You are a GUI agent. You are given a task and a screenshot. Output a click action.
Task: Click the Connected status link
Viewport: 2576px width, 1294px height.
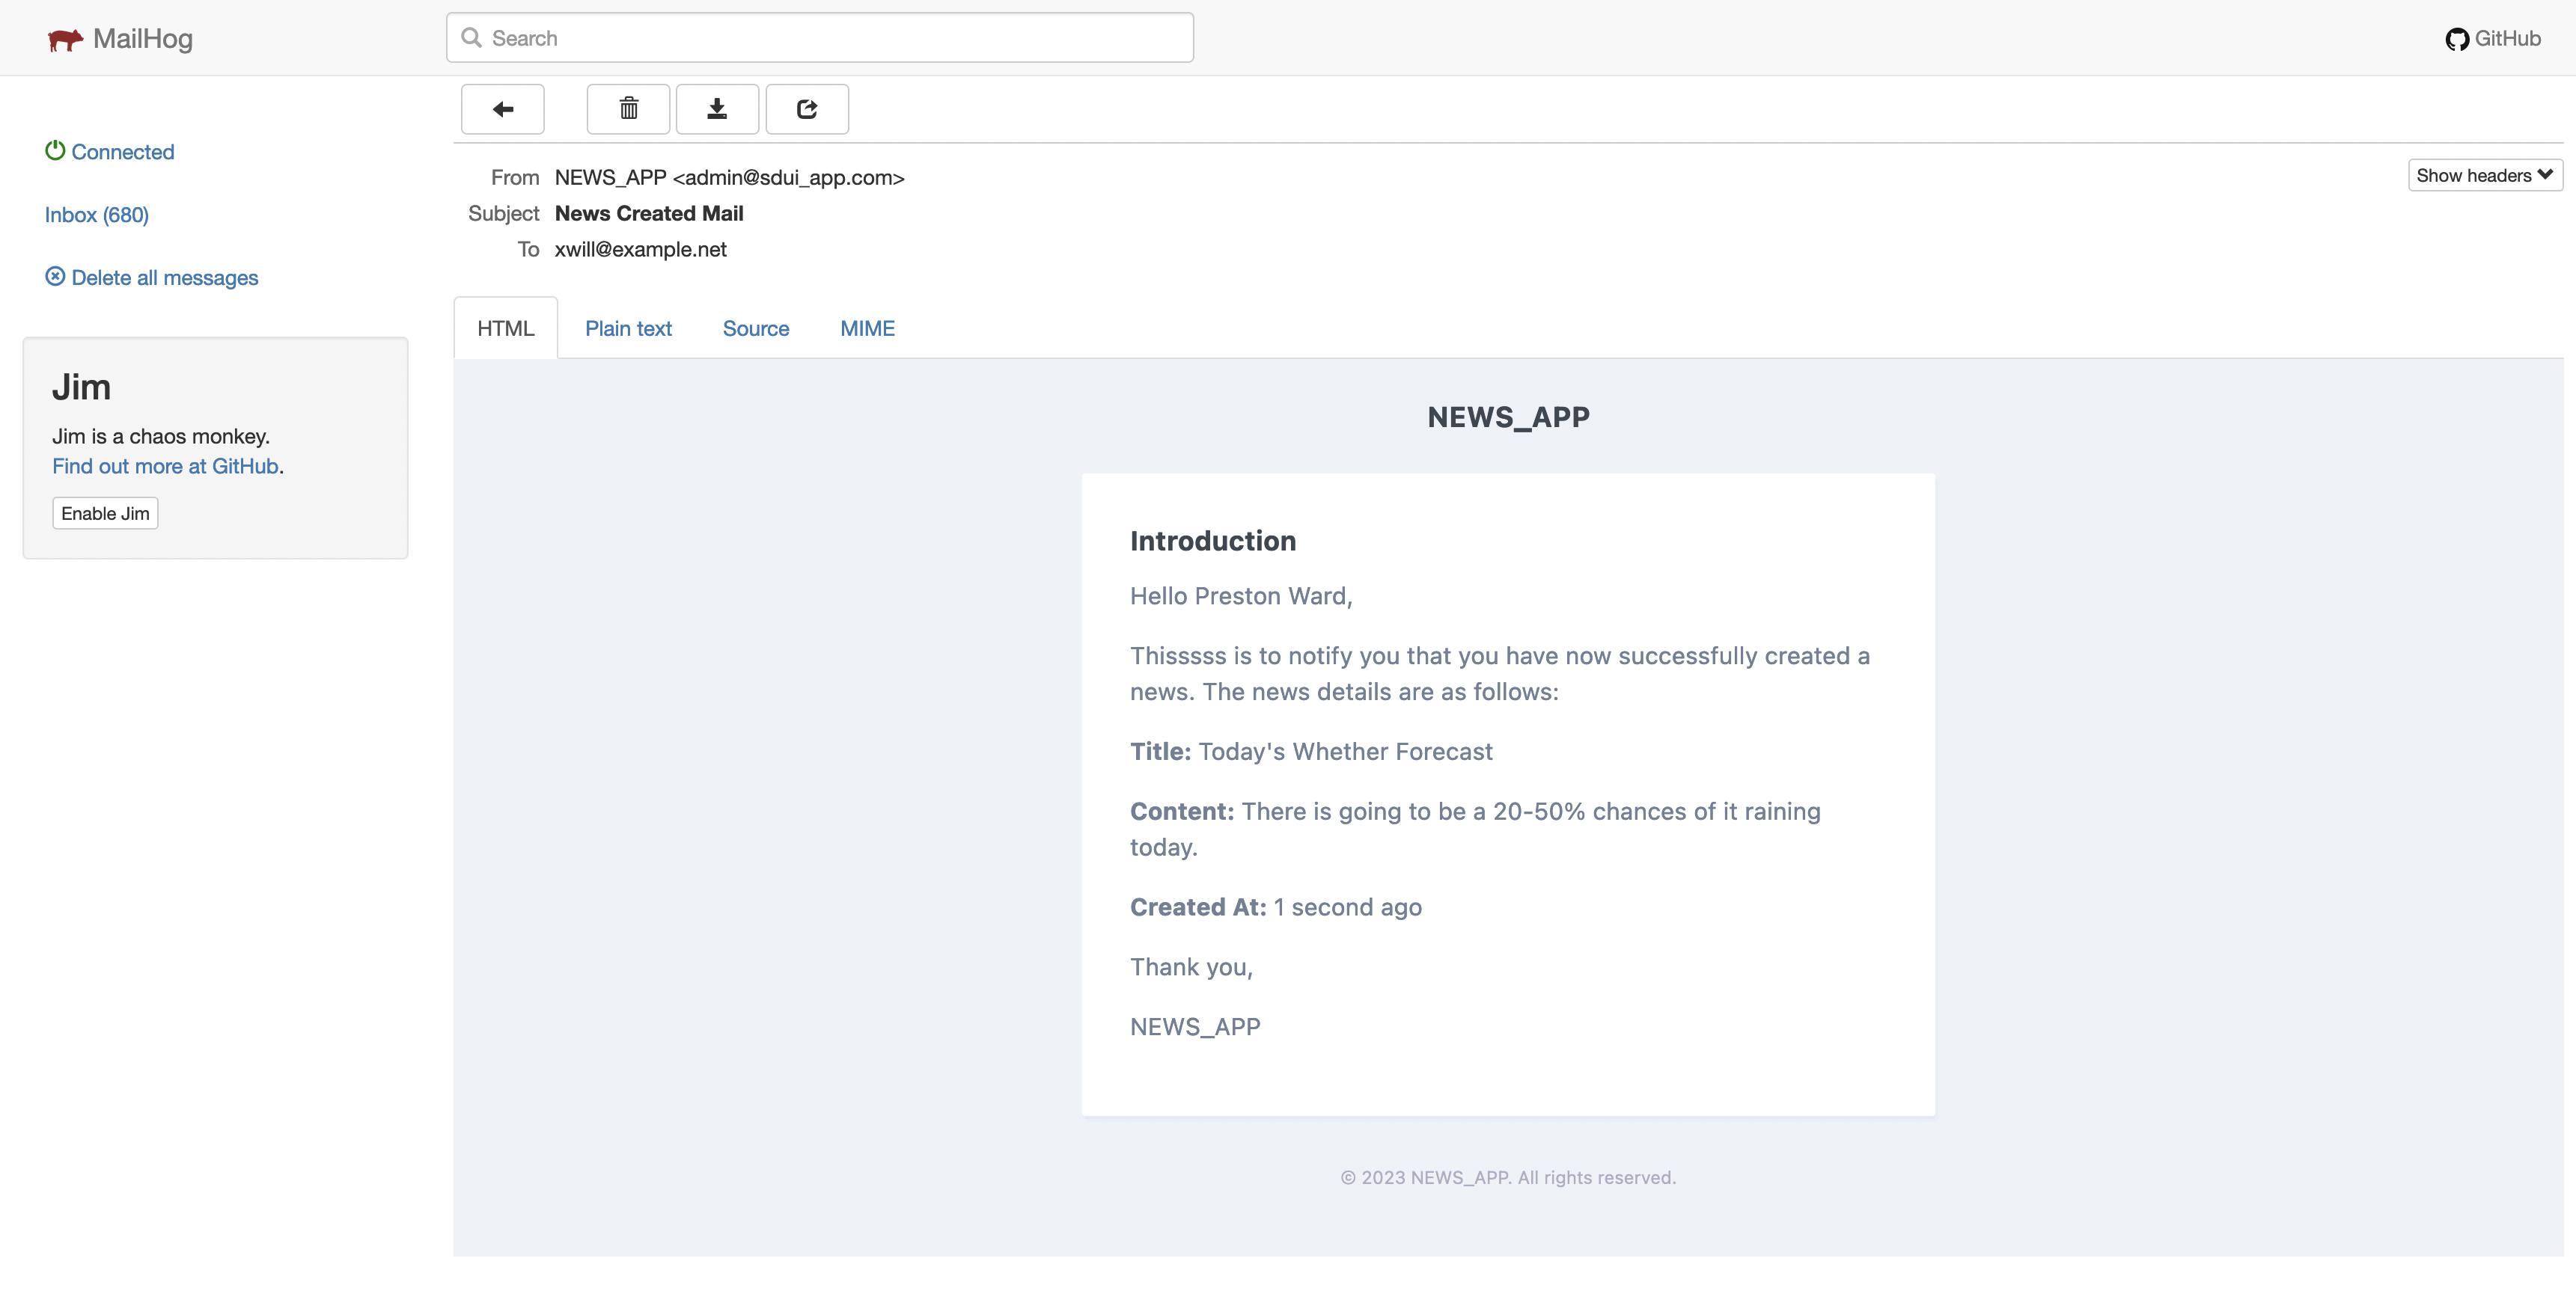click(x=123, y=151)
